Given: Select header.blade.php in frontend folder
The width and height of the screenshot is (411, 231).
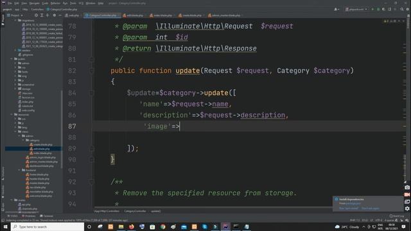Looking at the screenshot, I should click(x=37, y=178).
